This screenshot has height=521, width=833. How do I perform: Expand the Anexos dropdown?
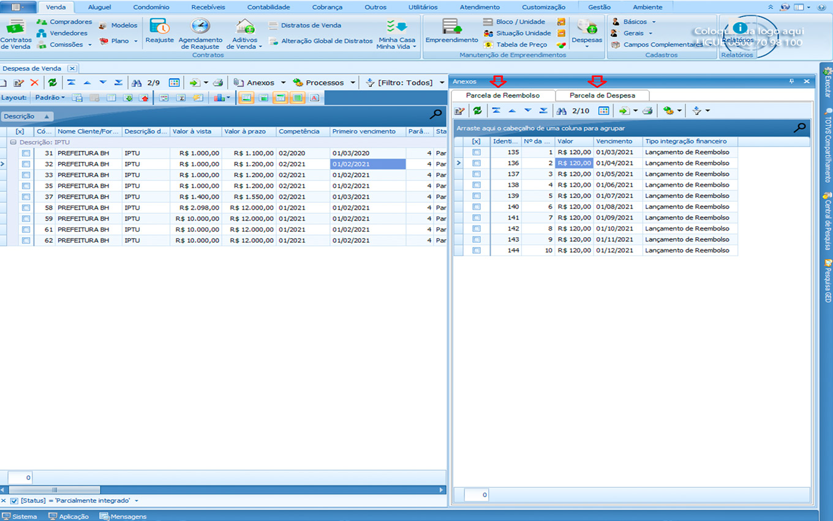tap(283, 83)
